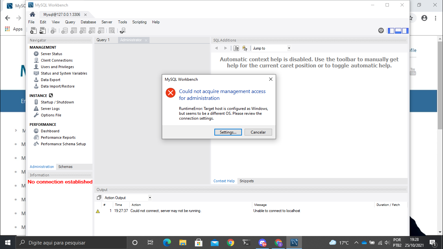
Task: Click the Home screen icon
Action: (x=32, y=15)
